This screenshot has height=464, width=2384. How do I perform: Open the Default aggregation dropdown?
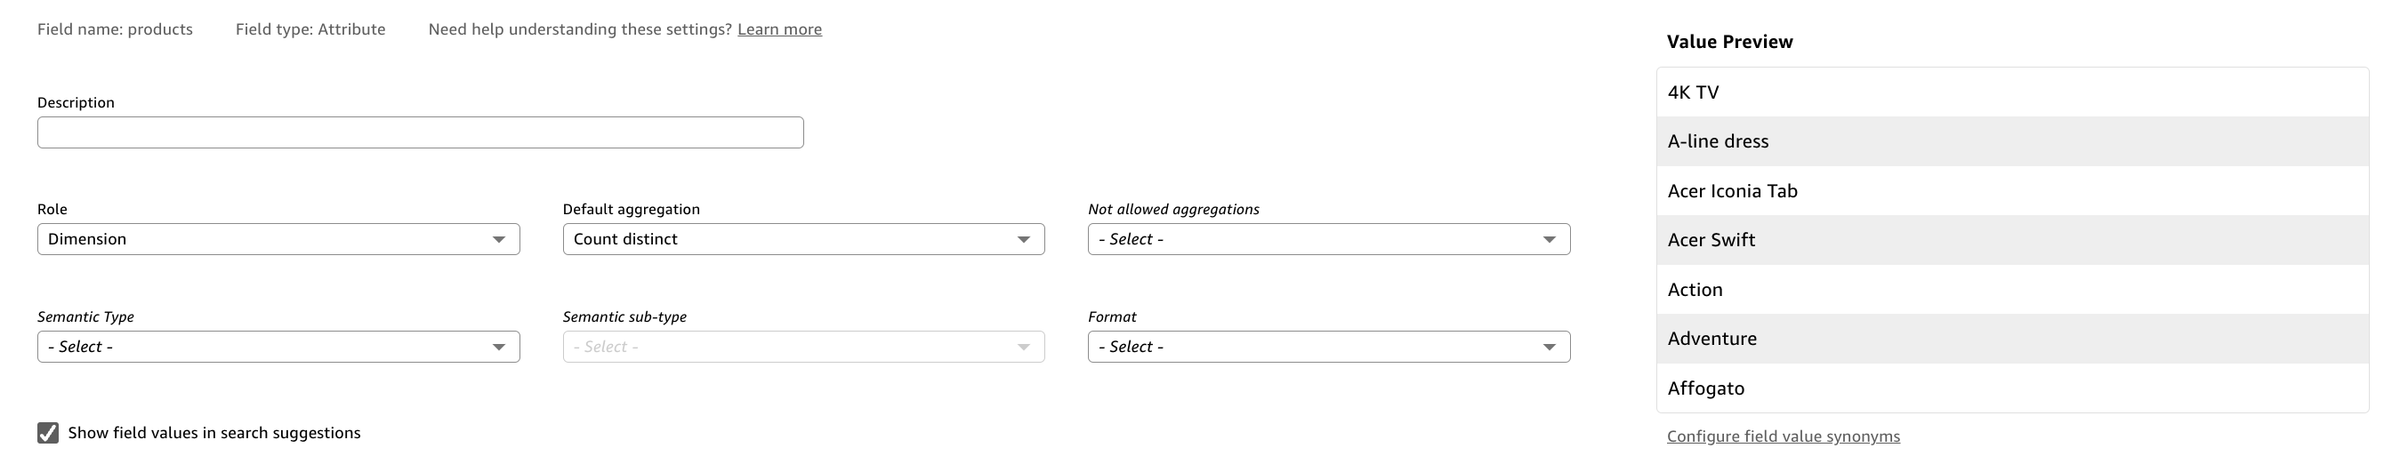[802, 239]
